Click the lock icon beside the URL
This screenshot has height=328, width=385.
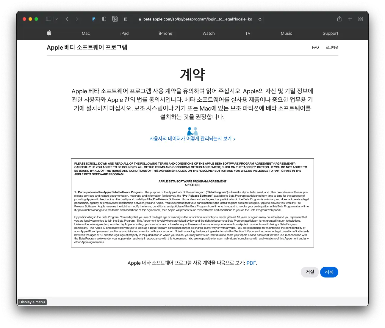click(140, 19)
